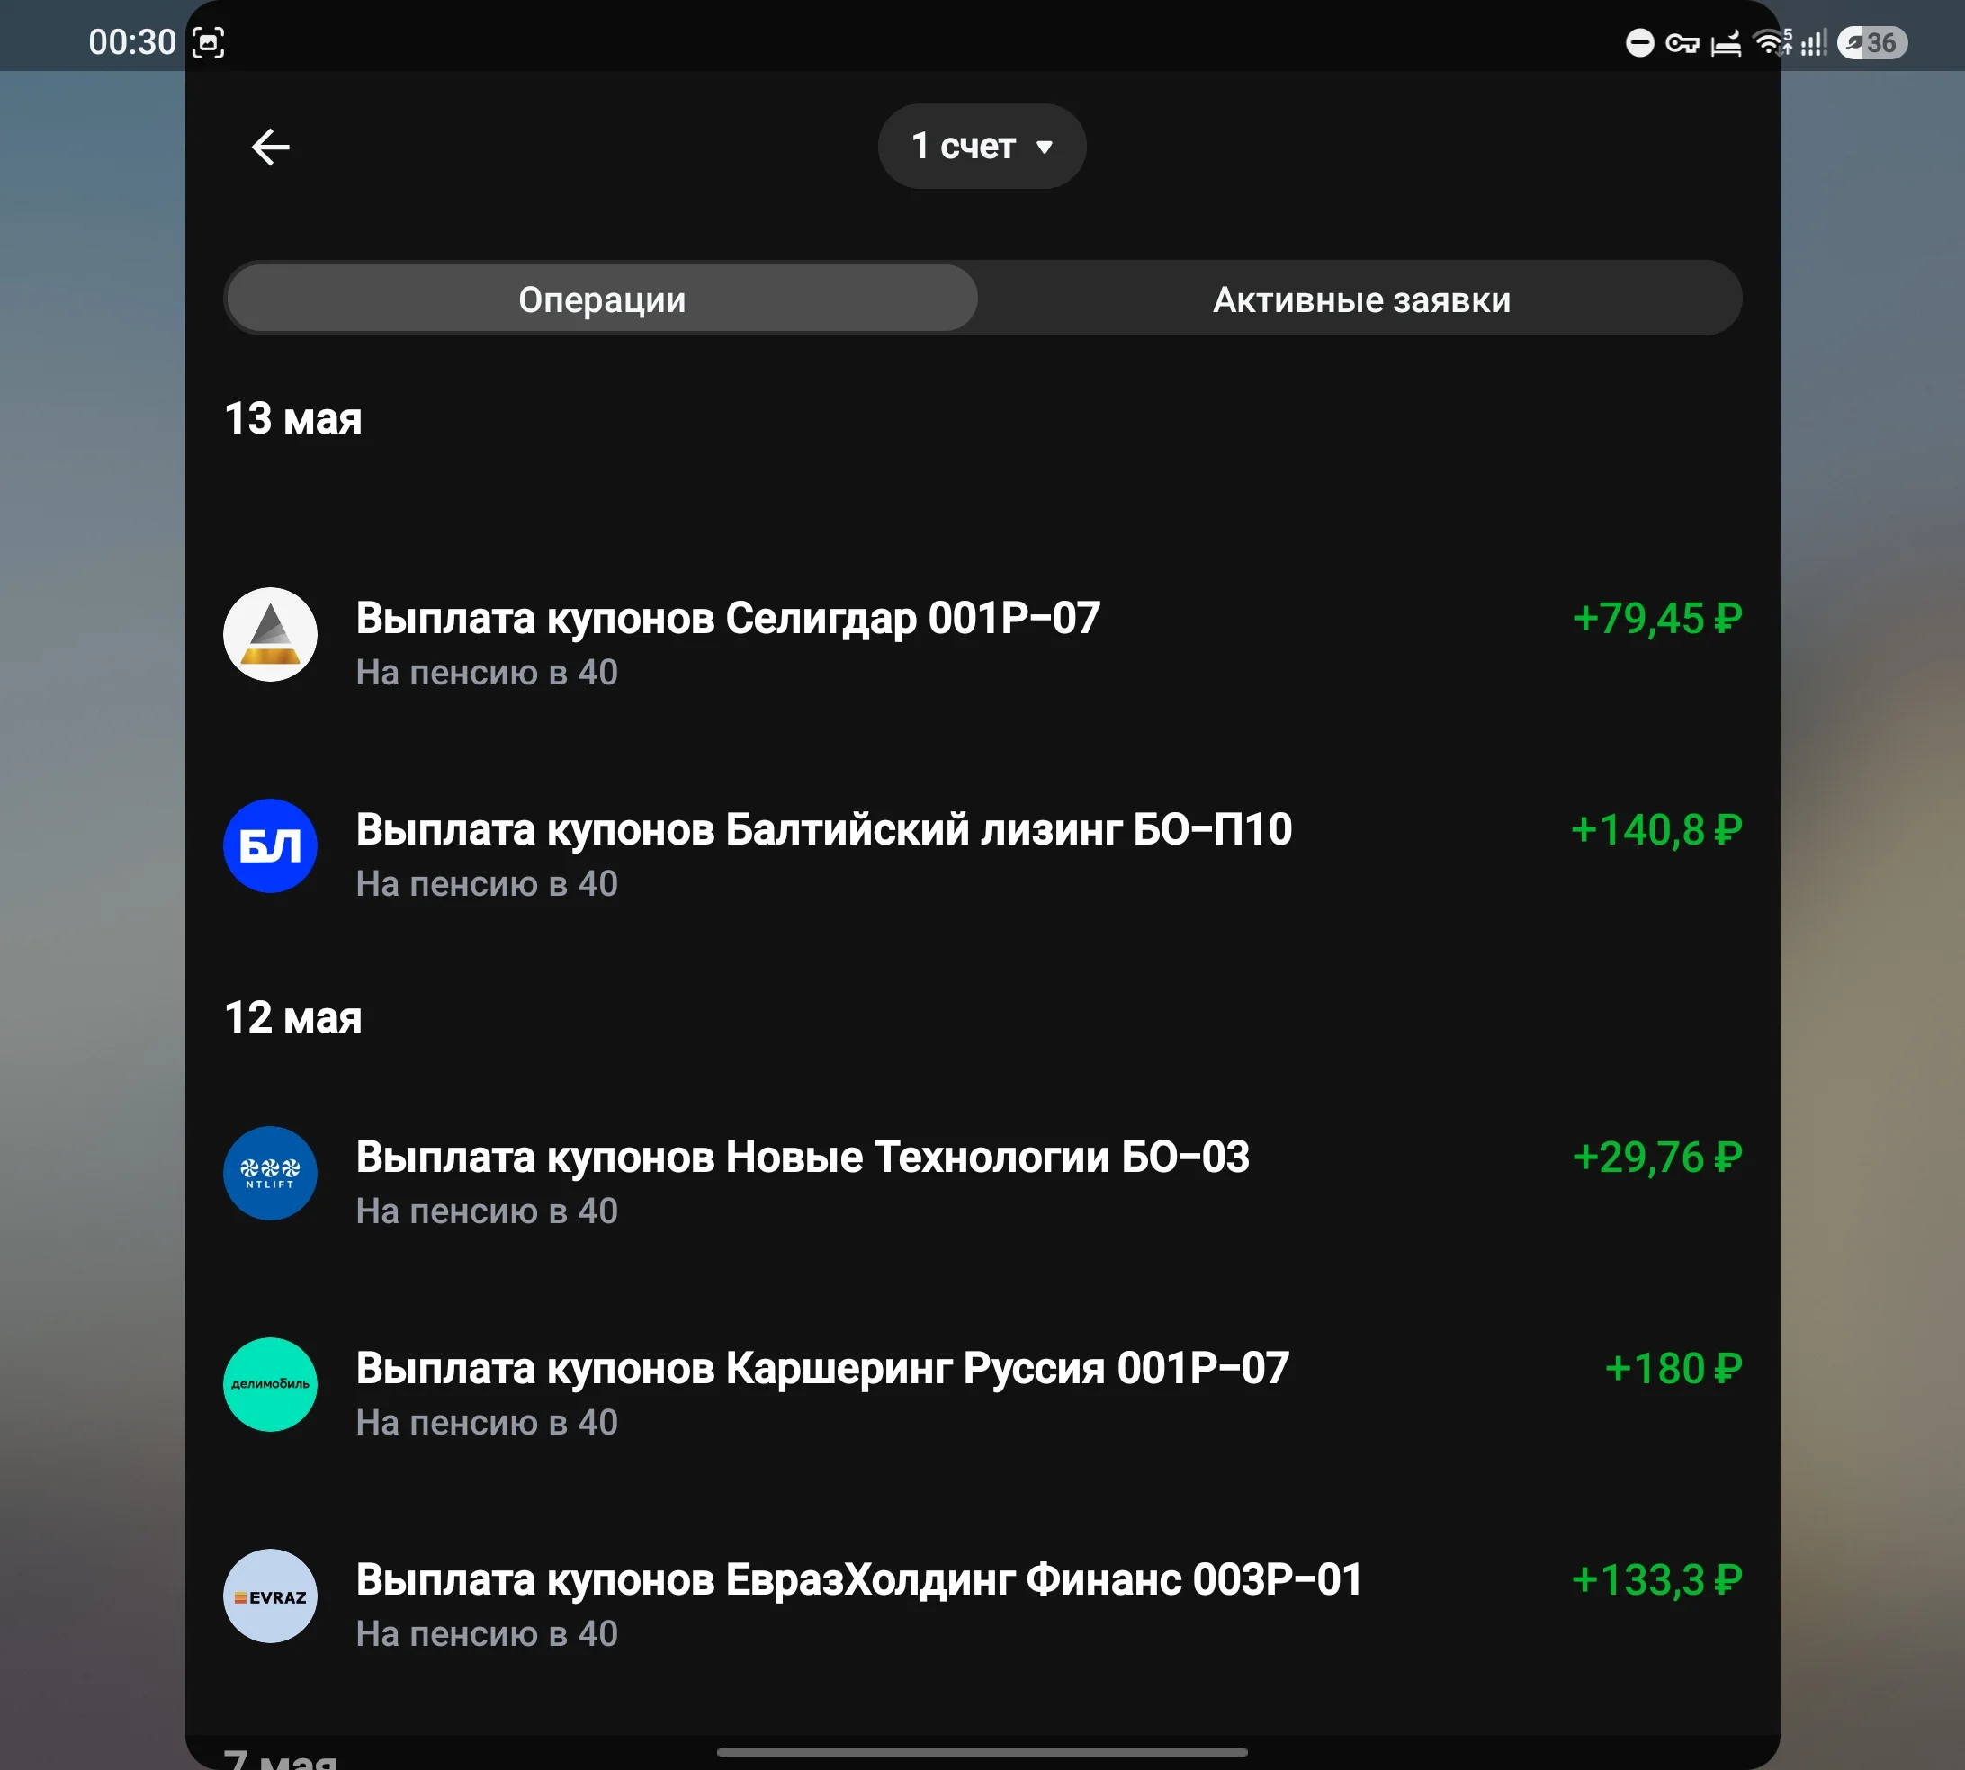Tap the VPN key status icon

coord(1682,44)
